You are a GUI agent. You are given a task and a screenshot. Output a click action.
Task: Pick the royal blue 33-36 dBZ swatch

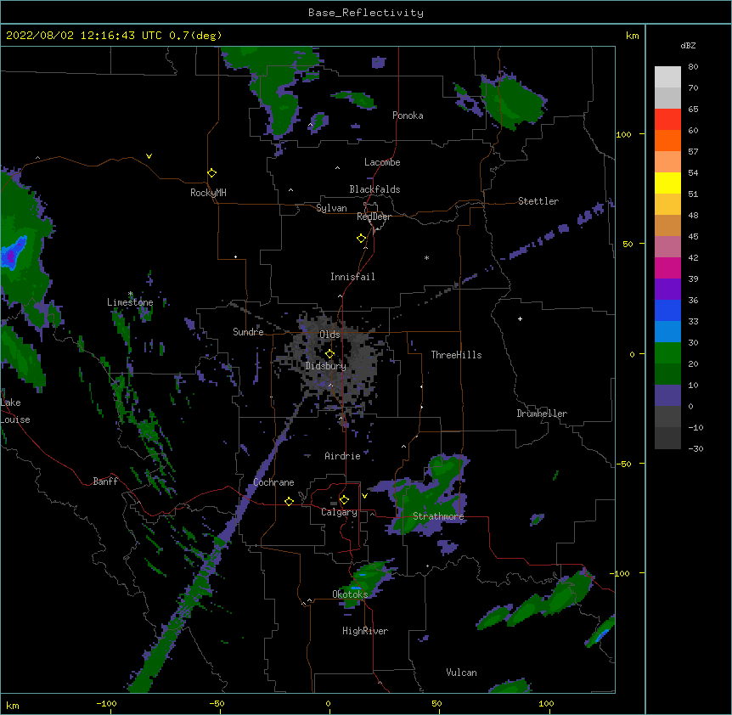(667, 310)
